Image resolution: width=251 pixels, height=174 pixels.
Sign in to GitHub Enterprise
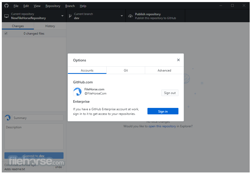(x=163, y=111)
